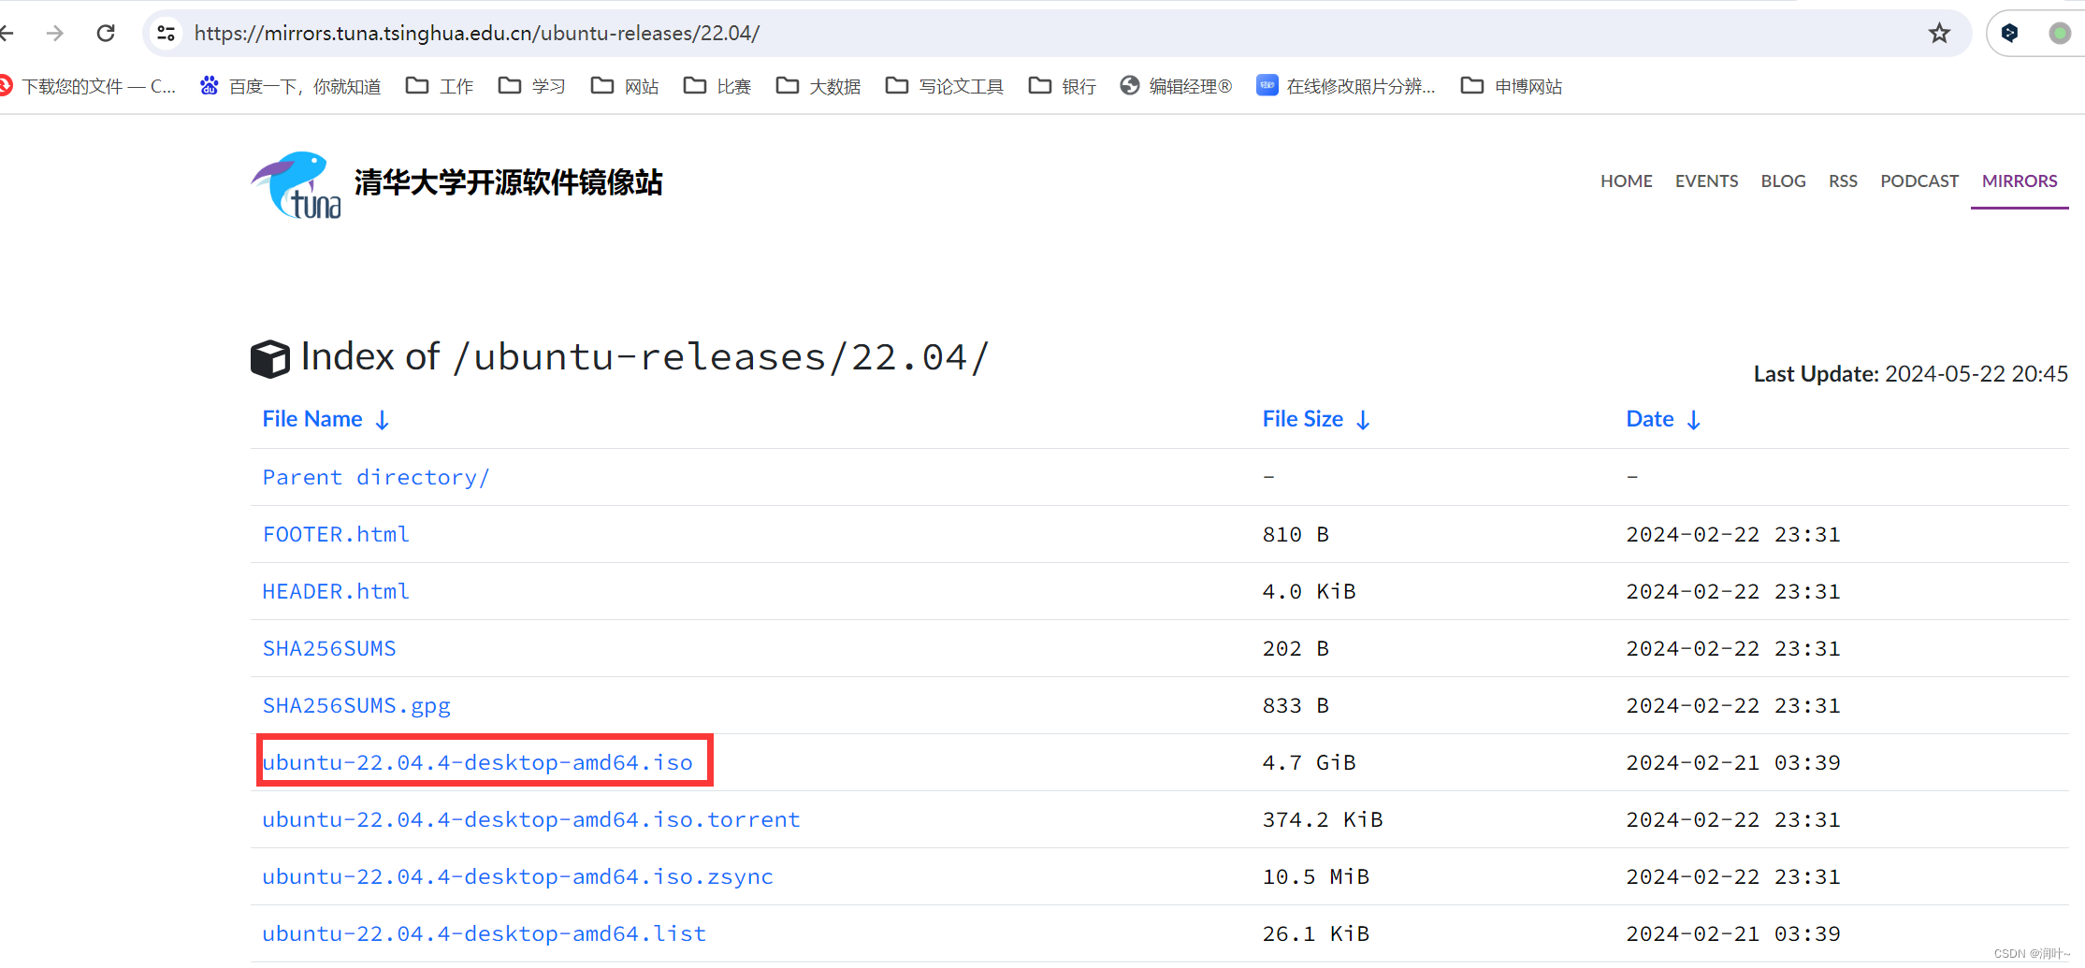This screenshot has height=968, width=2085.
Task: Download the desktop-amd64.iso.zsync file
Action: click(517, 877)
